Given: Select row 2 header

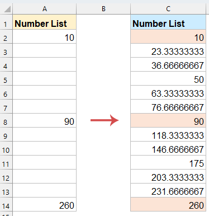Looking at the screenshot, I should (x=6, y=36).
